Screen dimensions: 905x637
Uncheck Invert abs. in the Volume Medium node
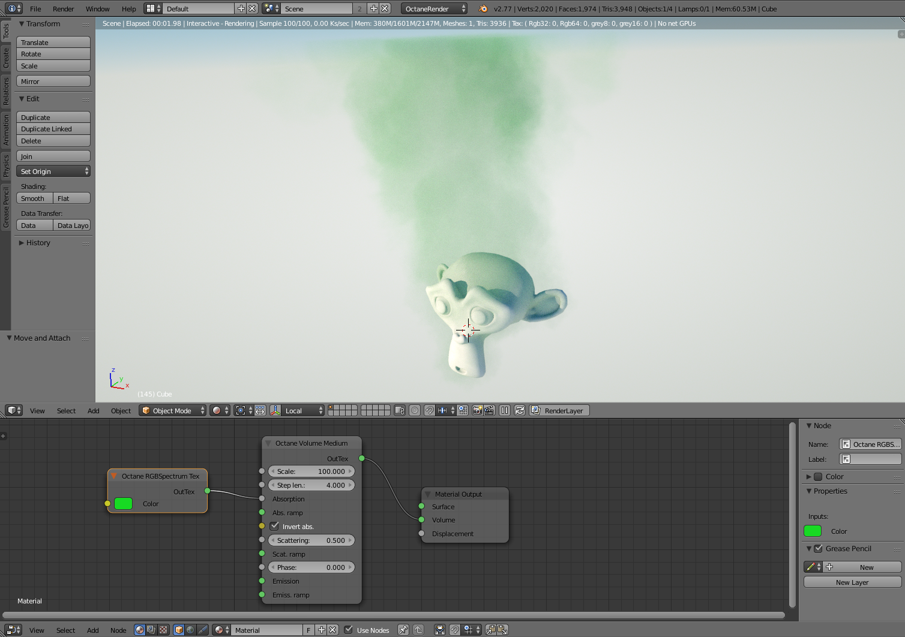coord(275,526)
